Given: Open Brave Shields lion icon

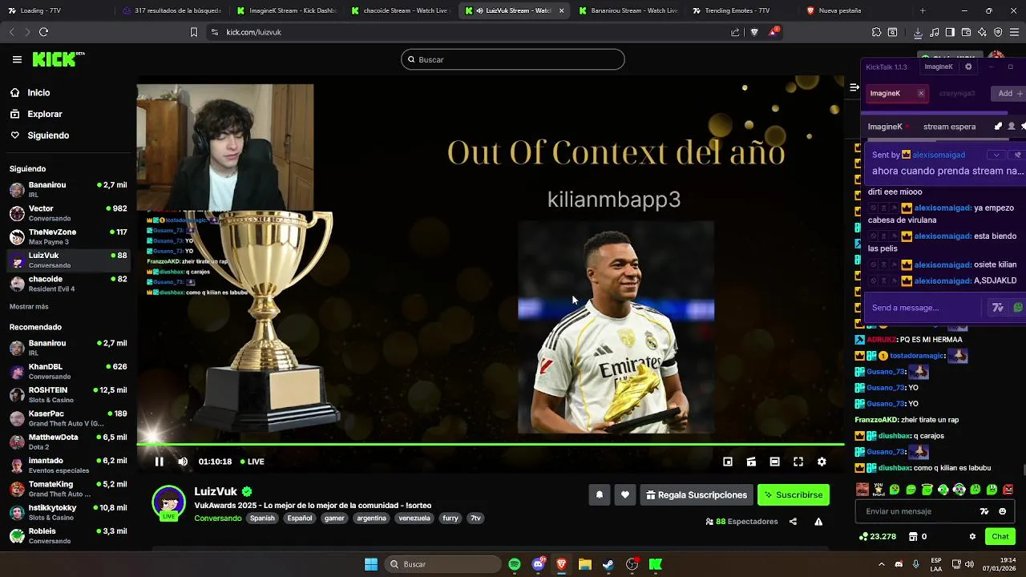Looking at the screenshot, I should point(754,32).
